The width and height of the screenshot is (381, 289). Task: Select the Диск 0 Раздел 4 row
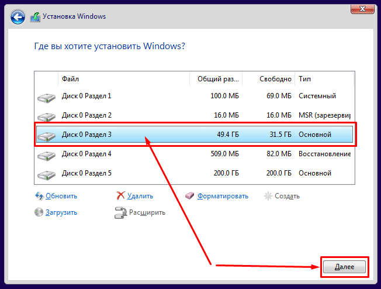point(194,154)
